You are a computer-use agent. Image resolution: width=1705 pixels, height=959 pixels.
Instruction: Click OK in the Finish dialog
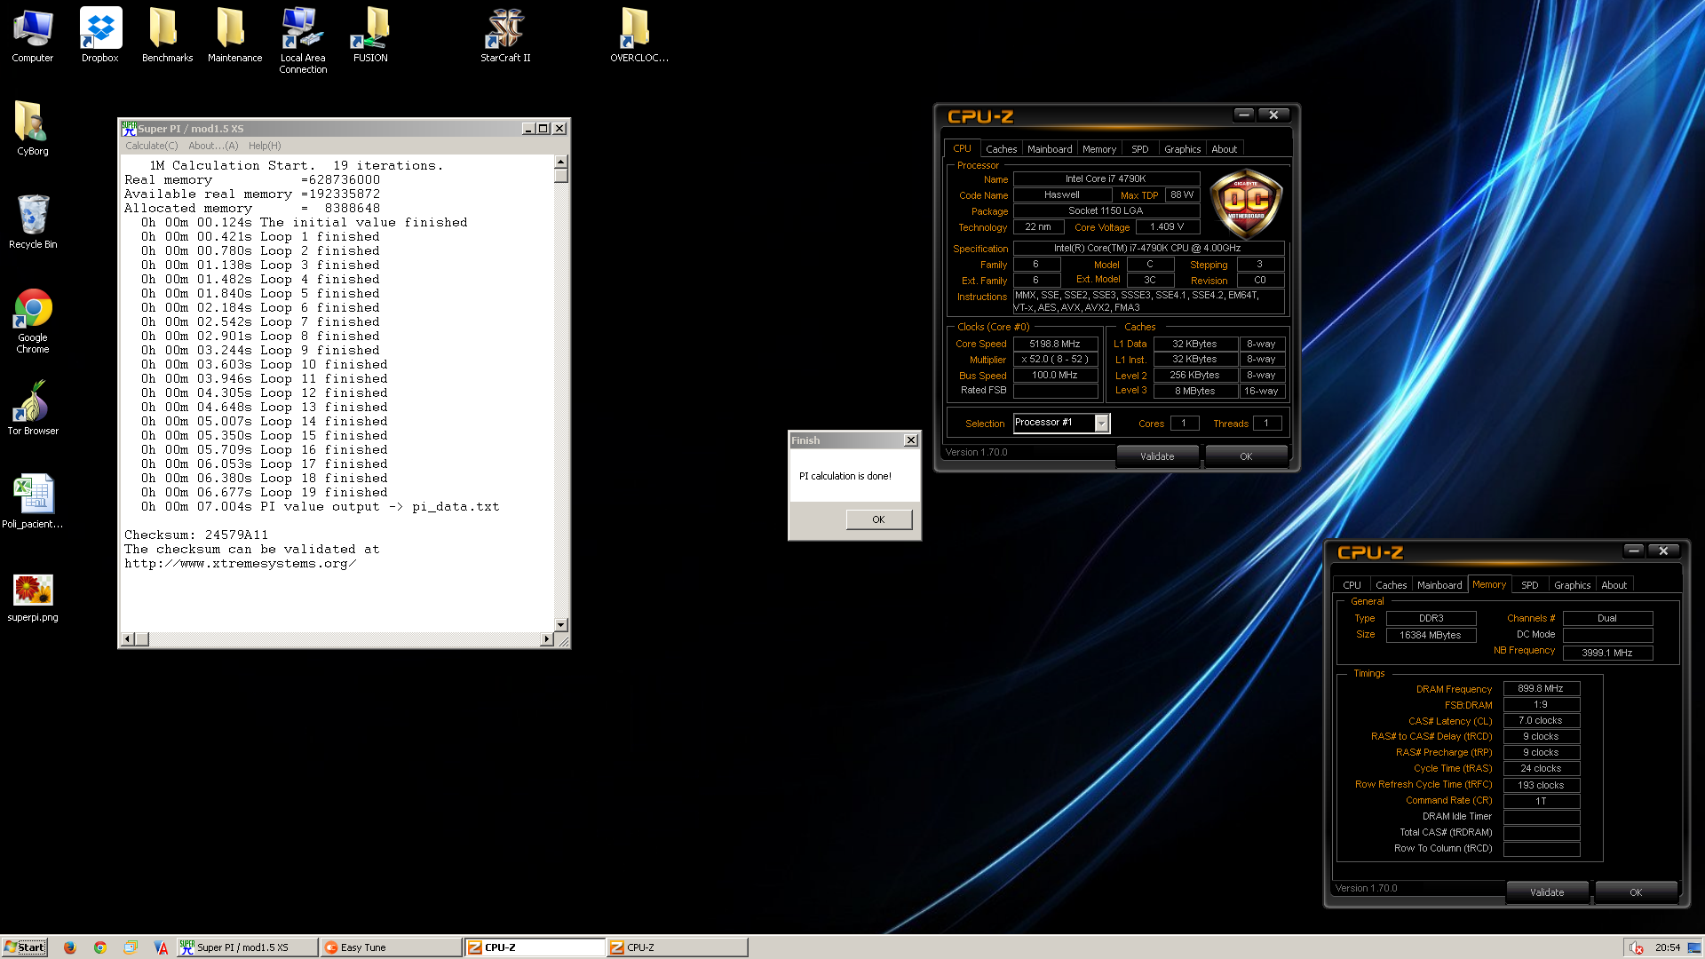click(x=878, y=519)
